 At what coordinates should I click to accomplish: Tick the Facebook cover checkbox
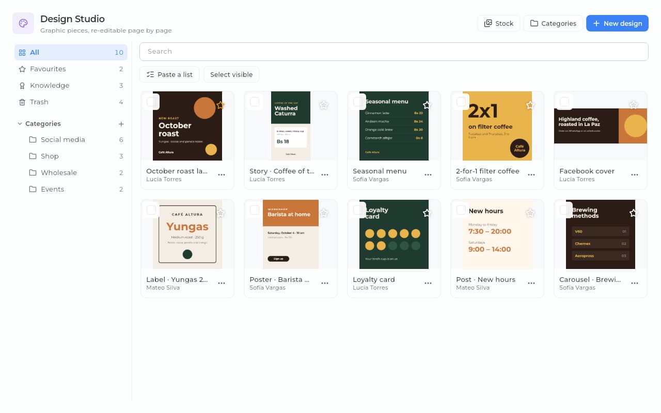click(564, 102)
